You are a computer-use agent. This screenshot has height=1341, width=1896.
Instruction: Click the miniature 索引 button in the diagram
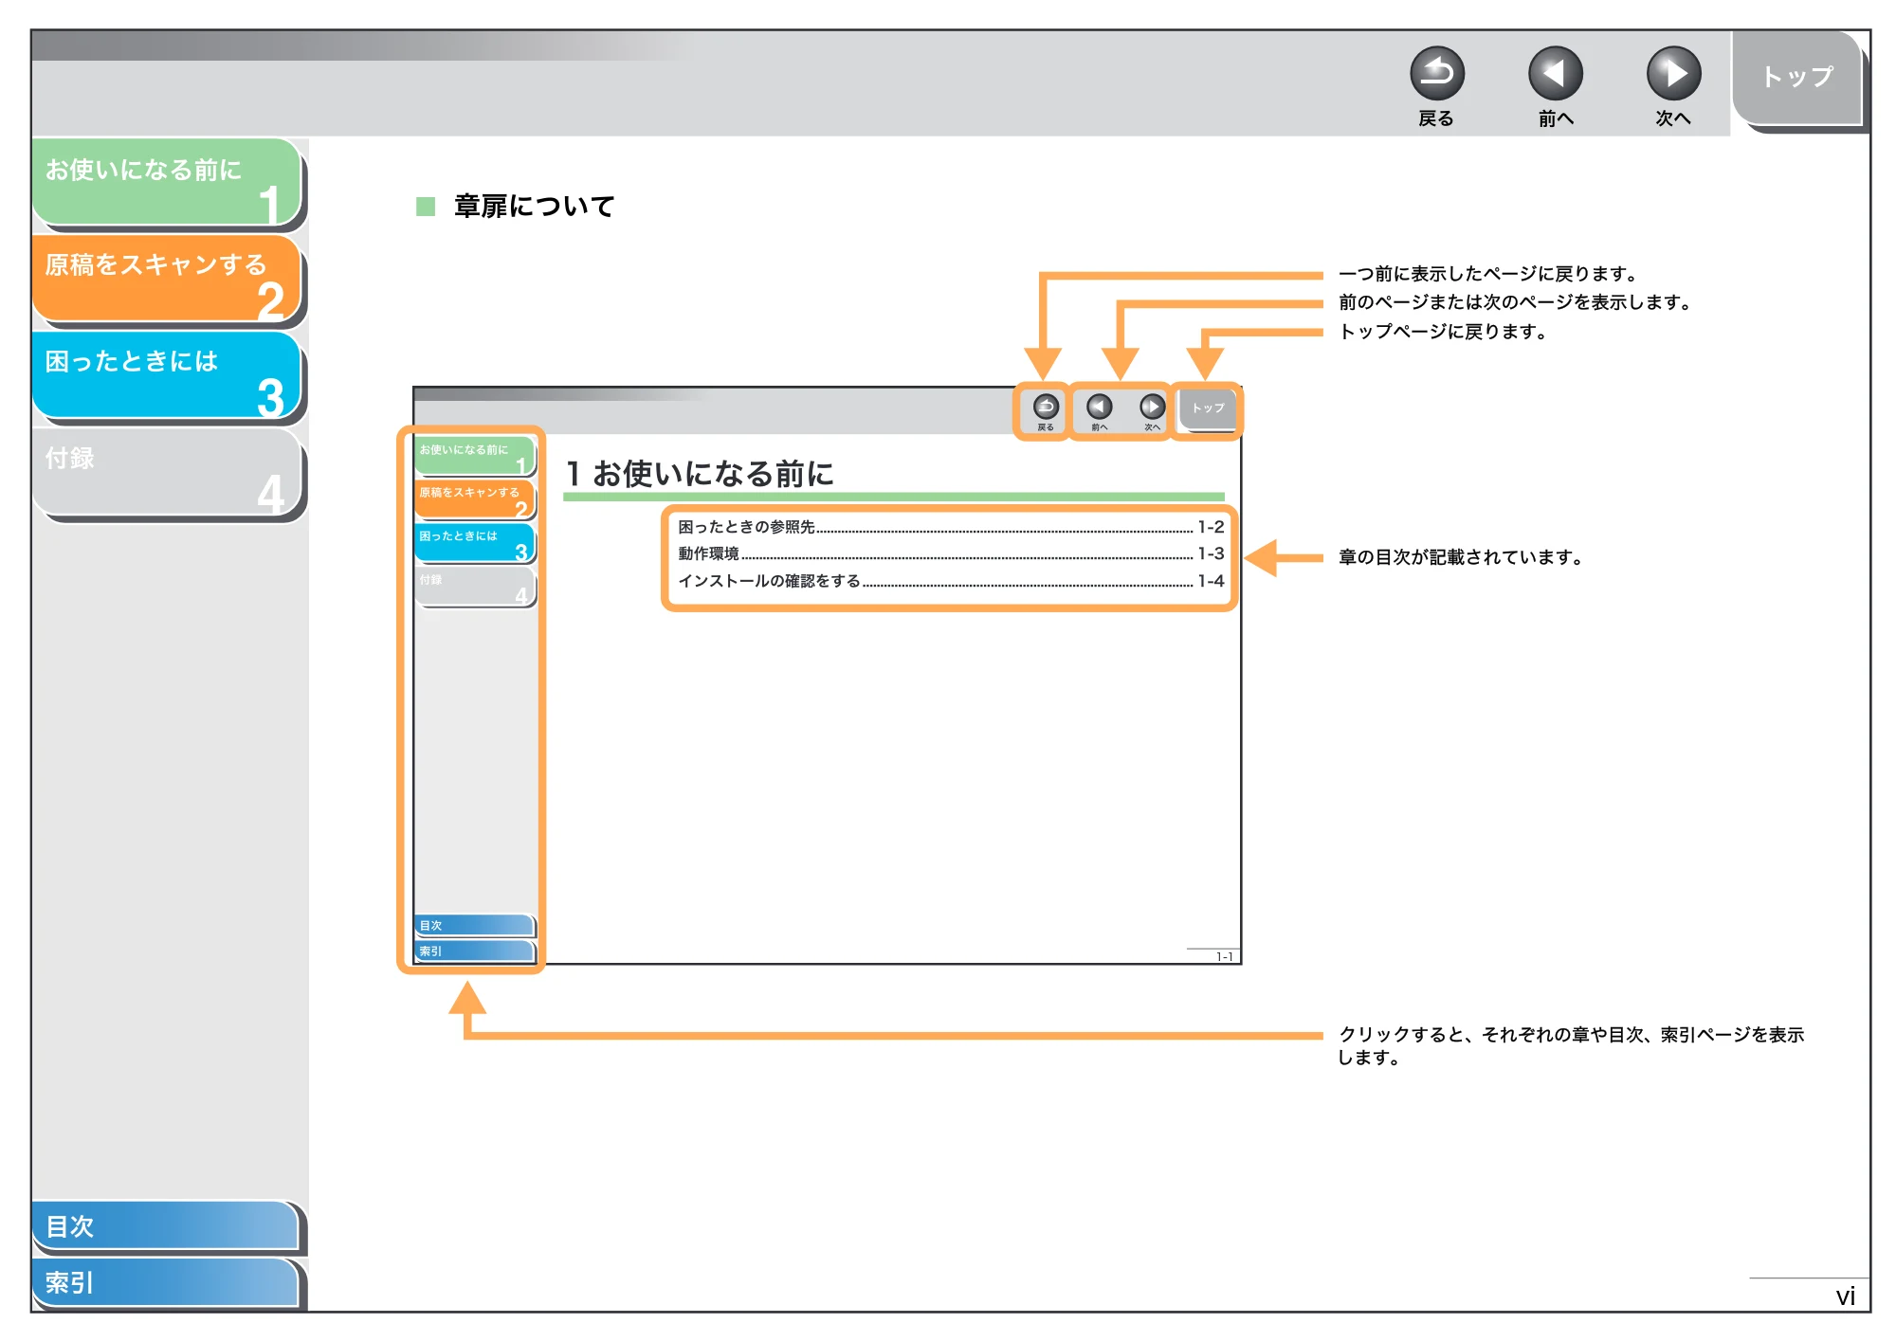(x=475, y=951)
